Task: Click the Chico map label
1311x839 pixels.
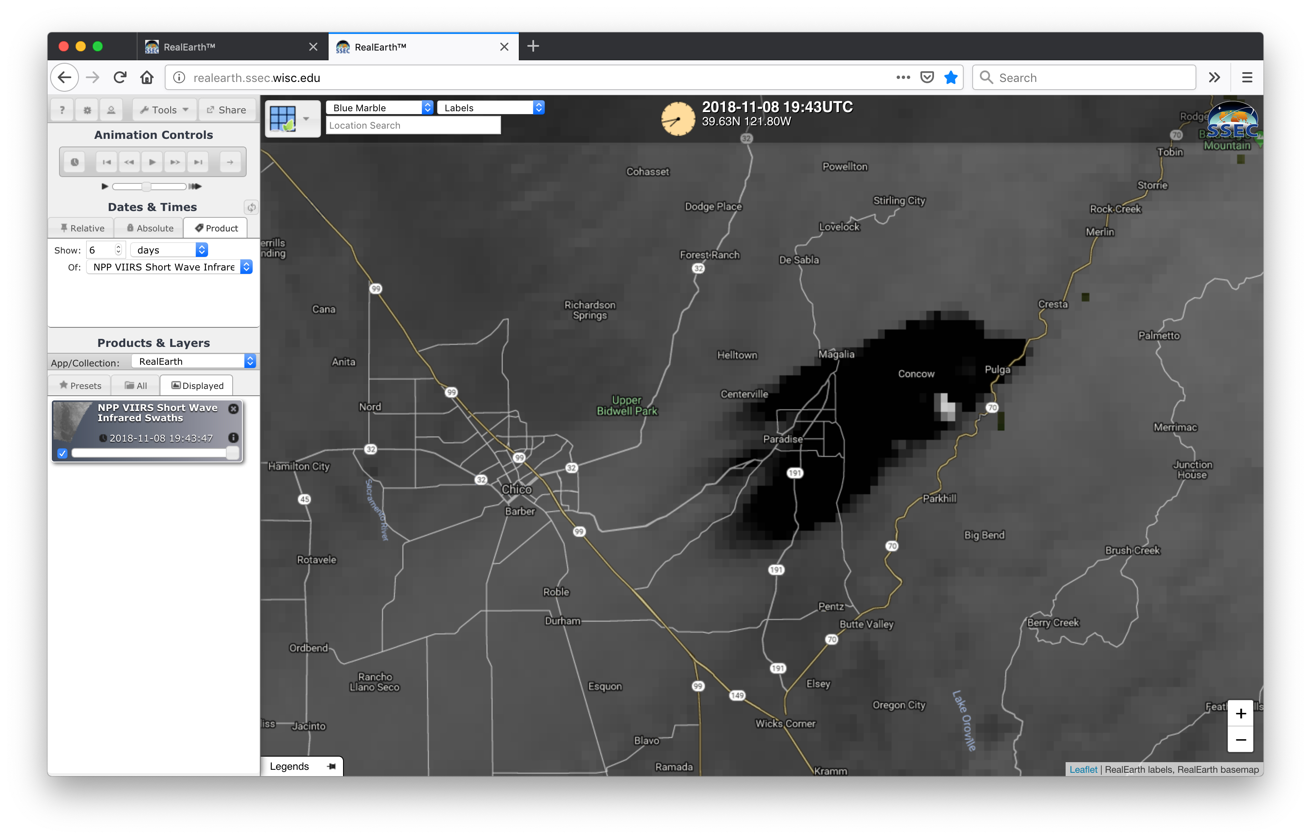Action: coord(516,489)
